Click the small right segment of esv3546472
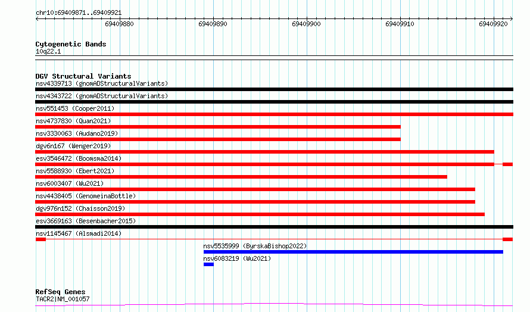Image resolution: width=530 pixels, height=312 pixels. click(x=508, y=164)
